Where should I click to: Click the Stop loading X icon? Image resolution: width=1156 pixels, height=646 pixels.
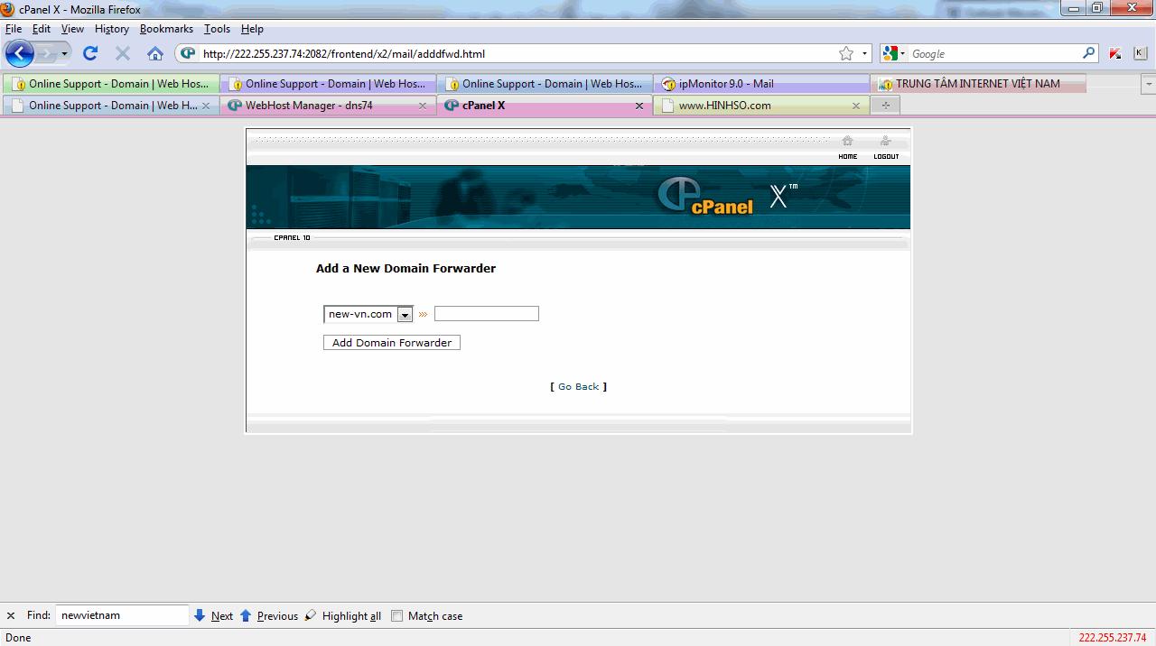click(x=123, y=53)
